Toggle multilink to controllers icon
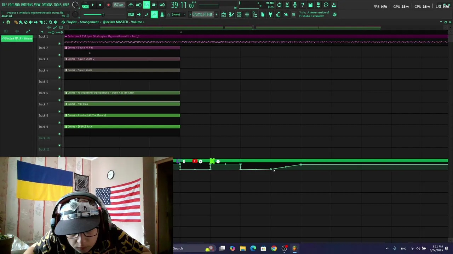This screenshot has height=254, width=453. point(154,14)
